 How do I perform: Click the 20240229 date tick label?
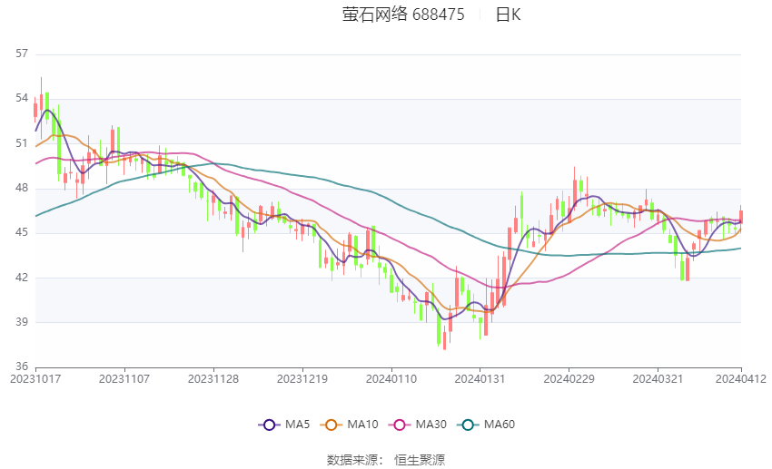(x=569, y=379)
